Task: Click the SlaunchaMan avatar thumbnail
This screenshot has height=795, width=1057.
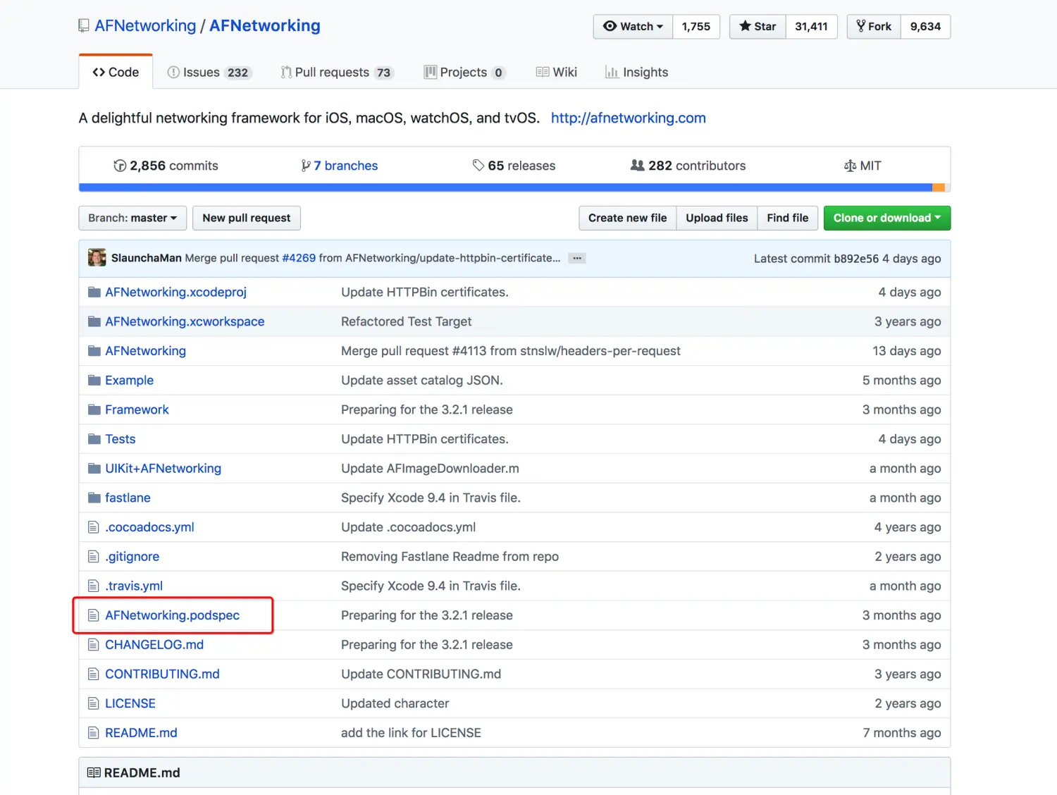Action: click(x=97, y=257)
